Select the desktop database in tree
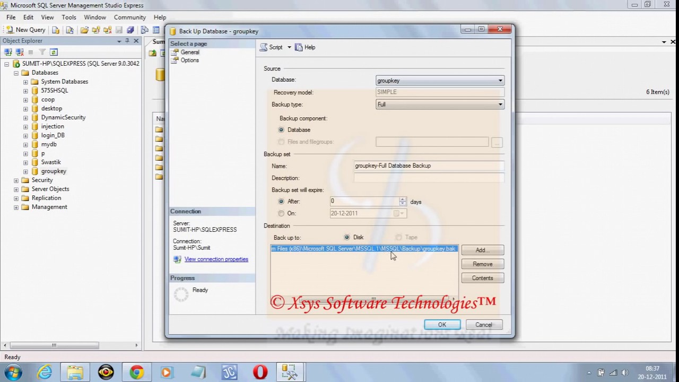Screen dimensions: 679x382 click(x=51, y=108)
